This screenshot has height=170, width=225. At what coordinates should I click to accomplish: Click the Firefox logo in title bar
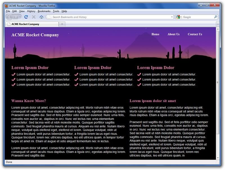coord(6,6)
